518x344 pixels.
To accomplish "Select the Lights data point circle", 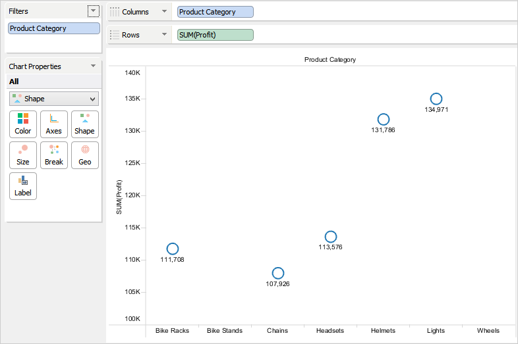I will coord(436,99).
